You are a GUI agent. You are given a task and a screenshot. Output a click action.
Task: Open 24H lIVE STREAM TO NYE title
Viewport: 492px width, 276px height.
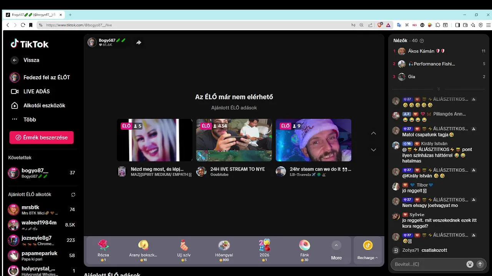238,169
